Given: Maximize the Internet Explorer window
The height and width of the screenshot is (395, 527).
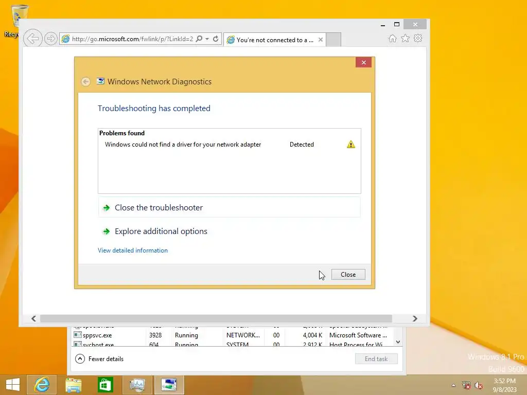Looking at the screenshot, I should tap(397, 25).
